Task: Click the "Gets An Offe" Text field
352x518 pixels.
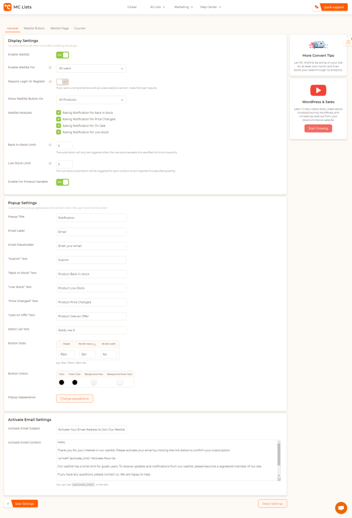Action: [91, 316]
